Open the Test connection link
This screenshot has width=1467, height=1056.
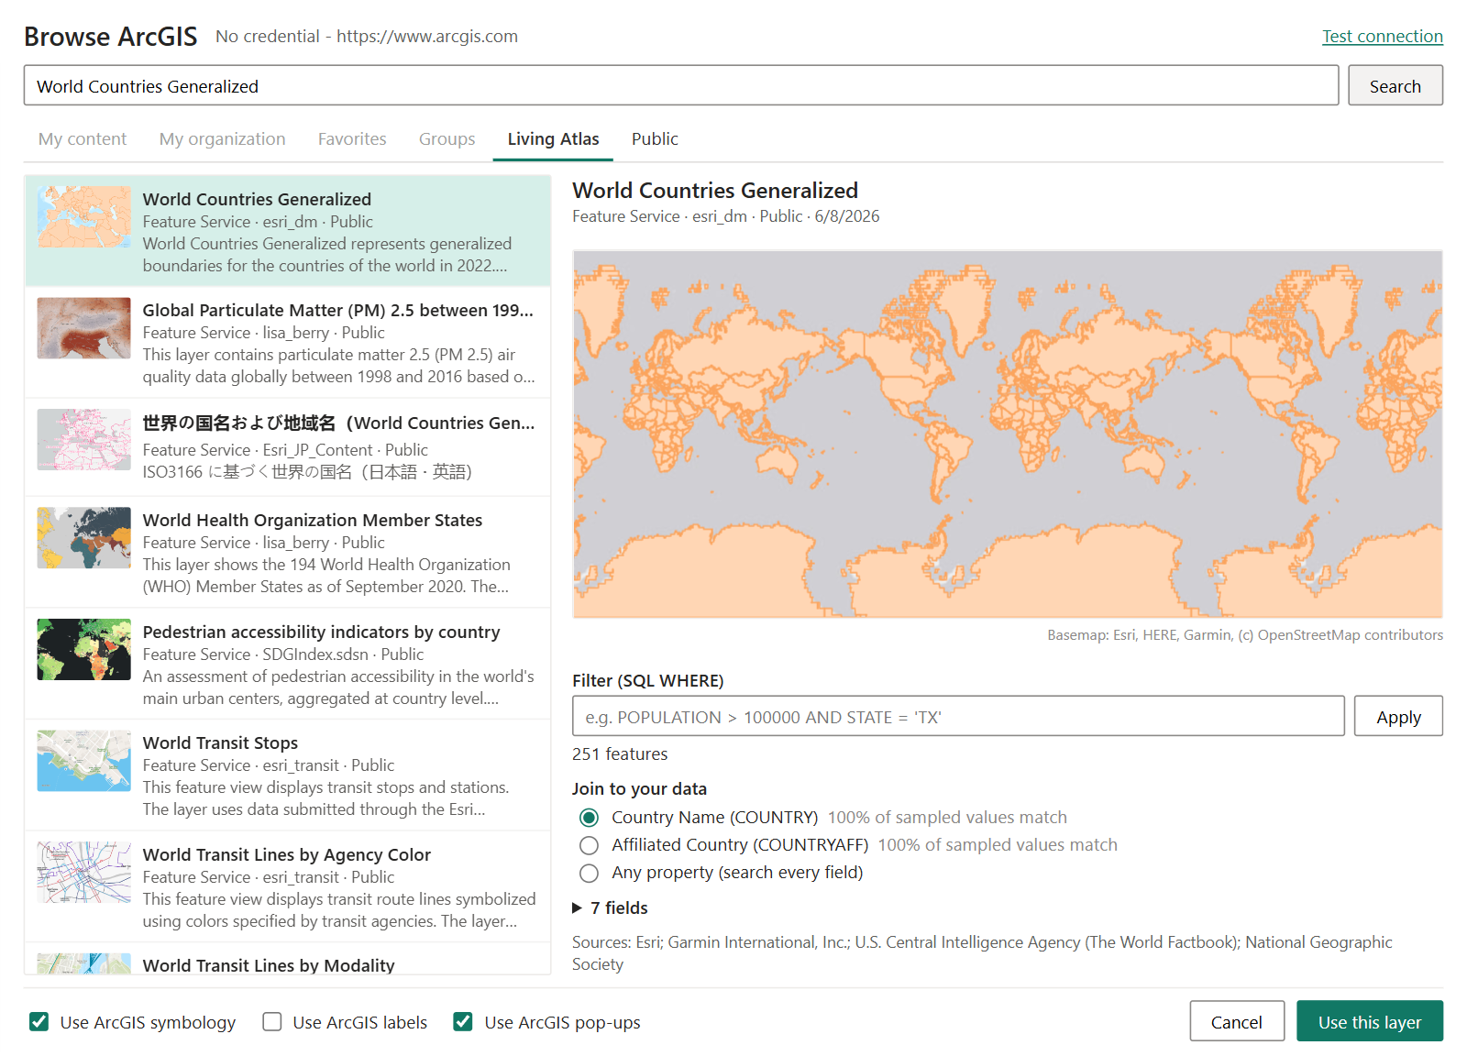pyautogui.click(x=1382, y=36)
